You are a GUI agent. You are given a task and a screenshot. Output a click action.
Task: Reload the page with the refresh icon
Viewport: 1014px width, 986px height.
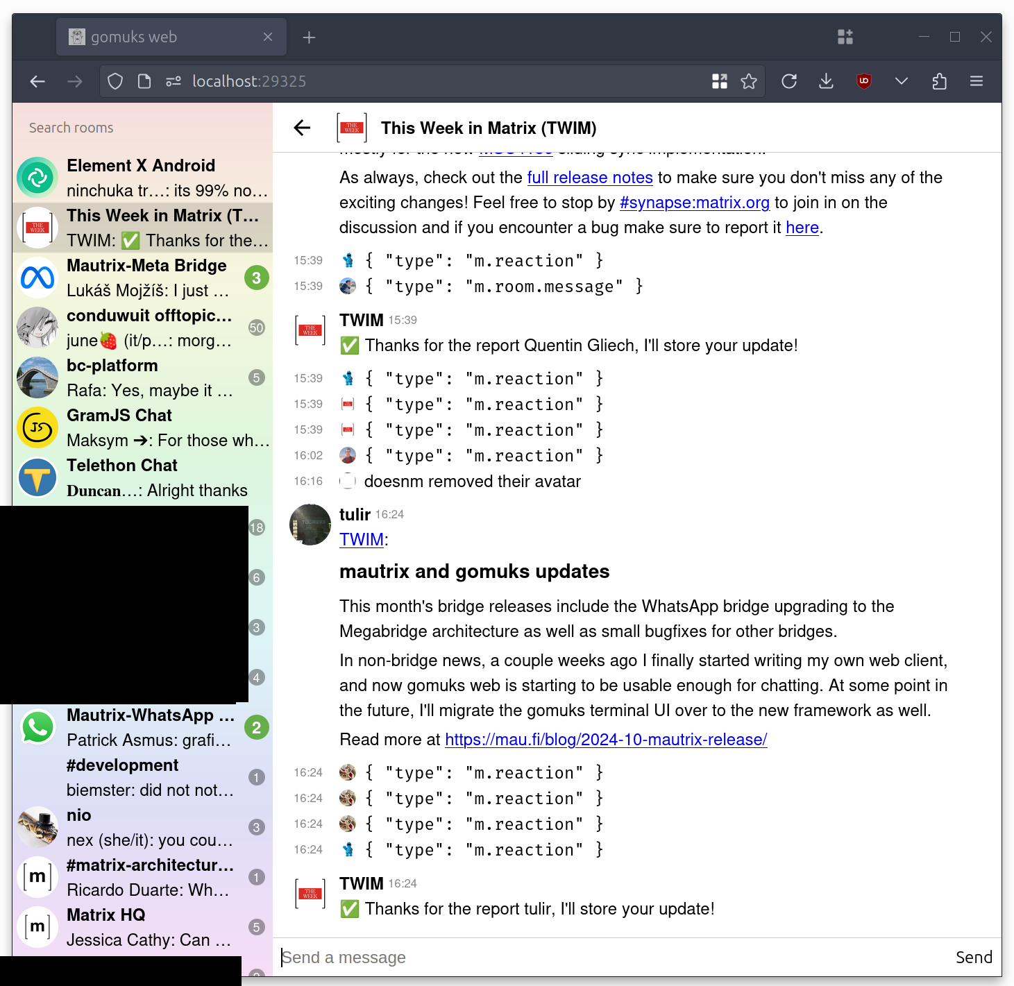(789, 81)
